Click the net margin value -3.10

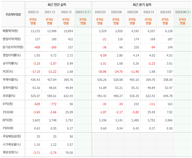pos(36,63)
